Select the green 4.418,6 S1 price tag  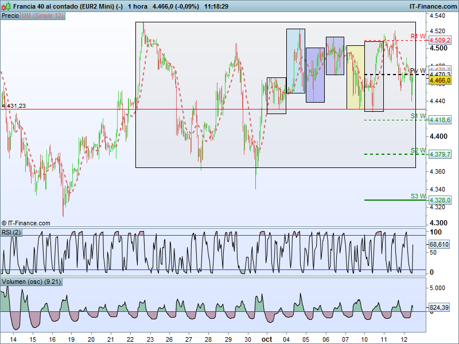click(439, 120)
